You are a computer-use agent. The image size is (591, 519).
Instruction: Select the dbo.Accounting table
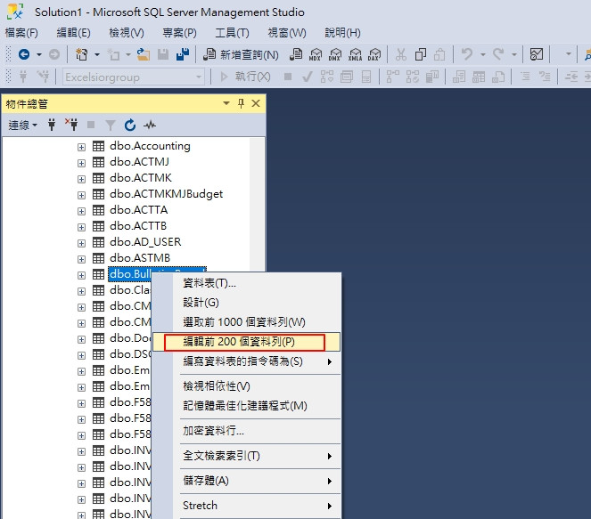click(x=150, y=146)
